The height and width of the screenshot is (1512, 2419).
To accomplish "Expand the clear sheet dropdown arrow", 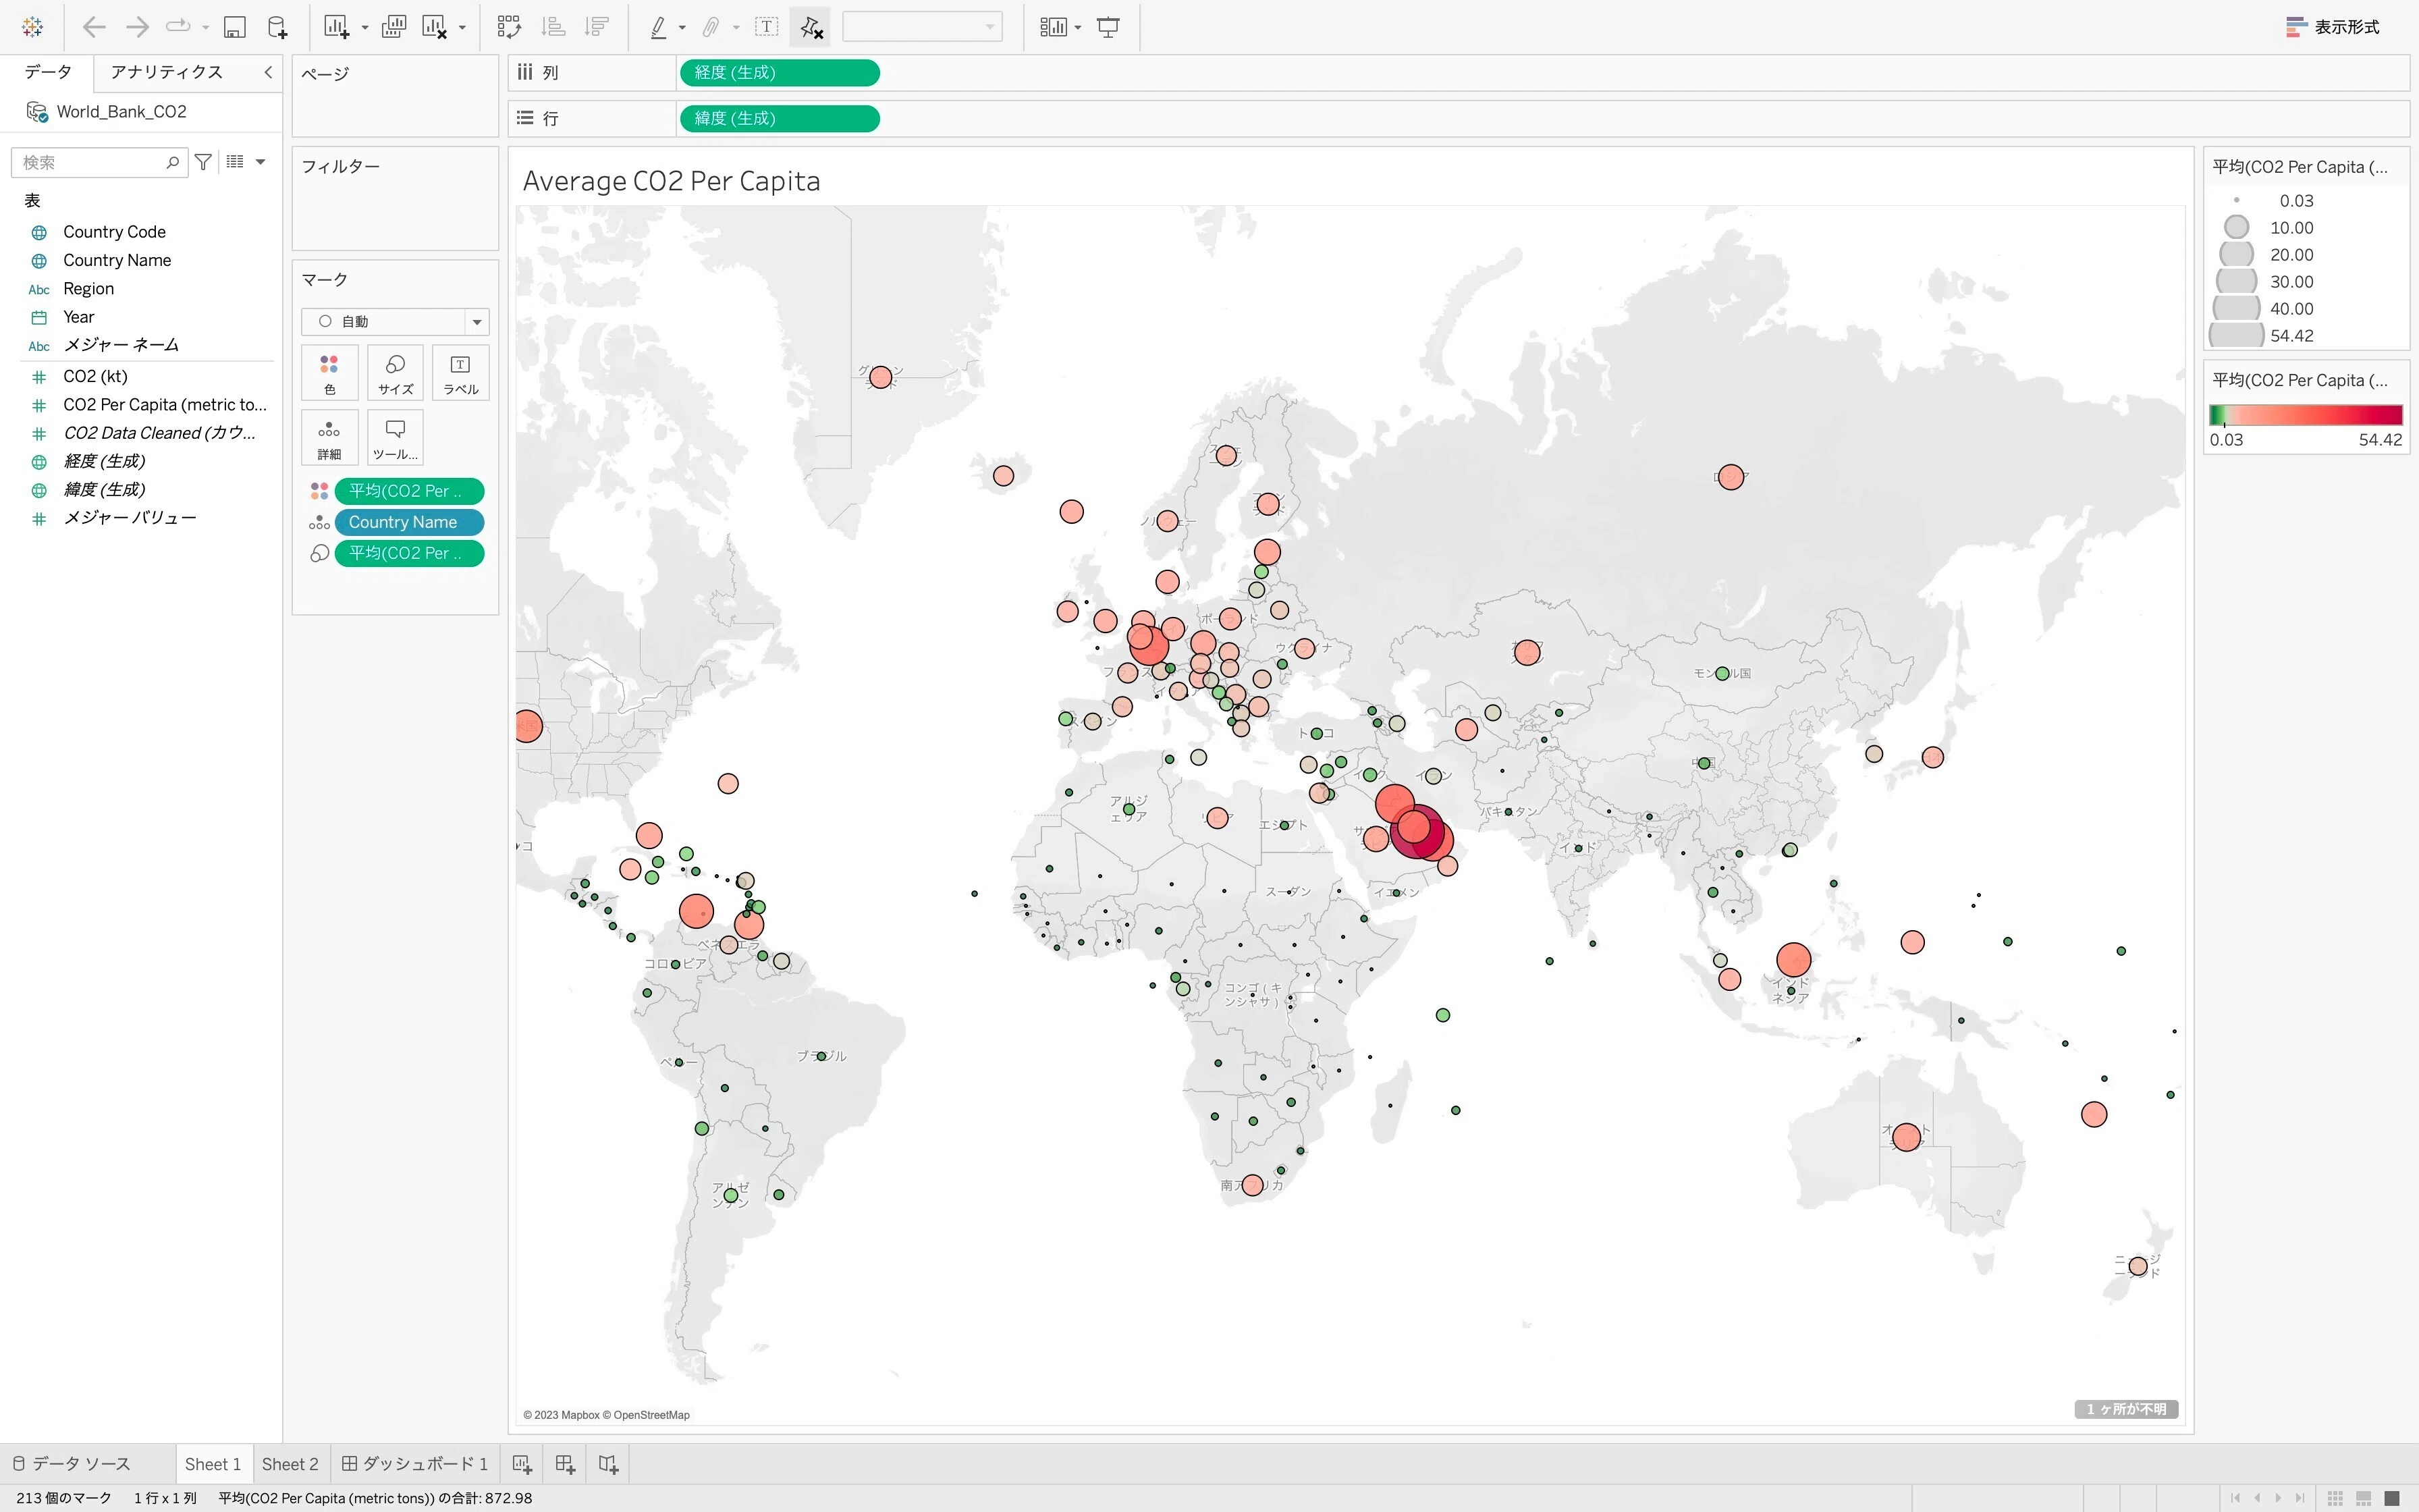I will coord(462,28).
